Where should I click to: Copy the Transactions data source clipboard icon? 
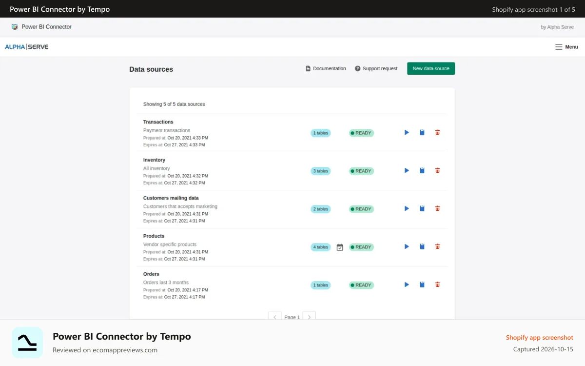[422, 132]
